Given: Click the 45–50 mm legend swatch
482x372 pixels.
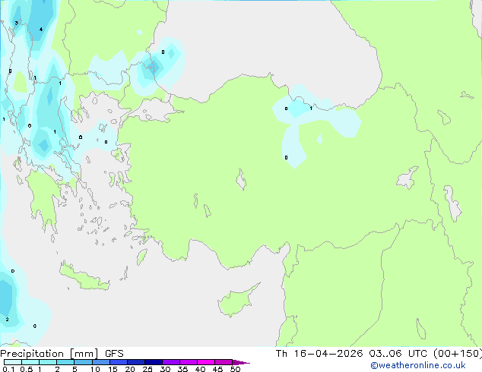Looking at the screenshot, I should coord(224,362).
